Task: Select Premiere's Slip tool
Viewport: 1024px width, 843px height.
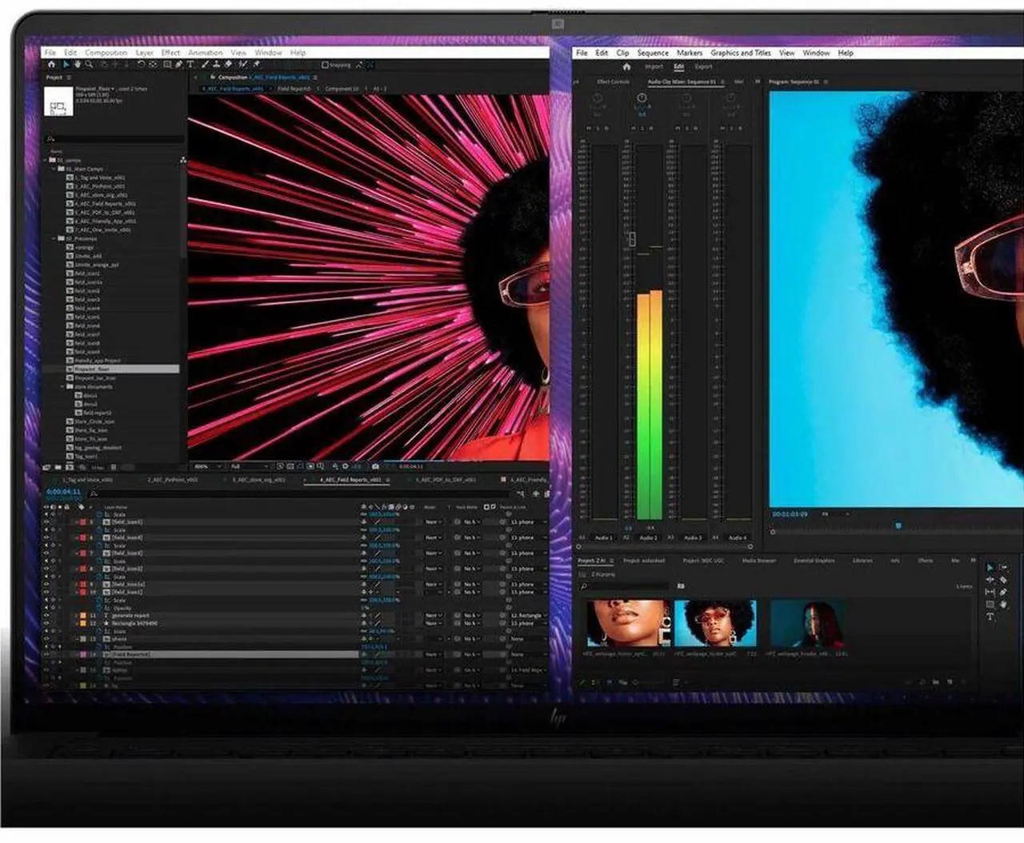Action: click(990, 592)
